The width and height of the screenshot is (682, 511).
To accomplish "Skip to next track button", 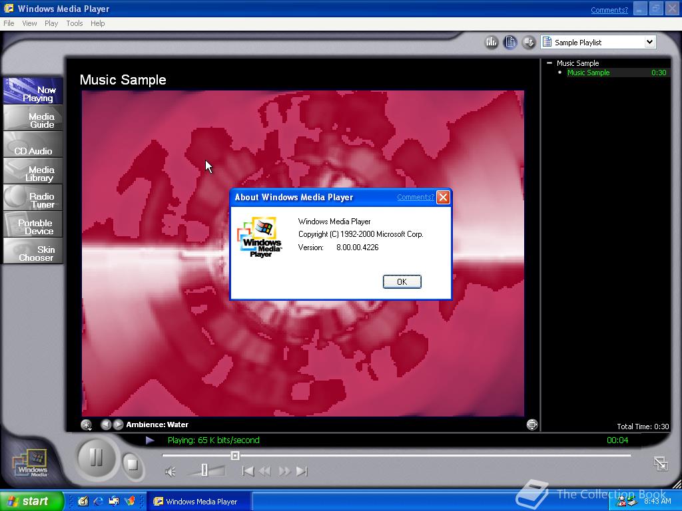I will [x=302, y=471].
